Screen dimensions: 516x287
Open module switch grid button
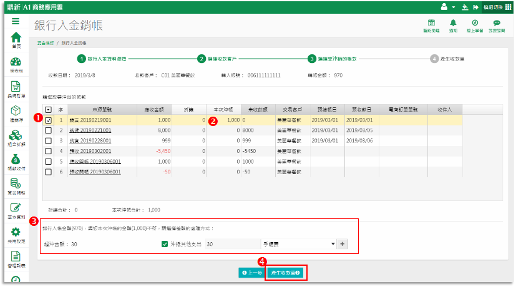(x=497, y=7)
